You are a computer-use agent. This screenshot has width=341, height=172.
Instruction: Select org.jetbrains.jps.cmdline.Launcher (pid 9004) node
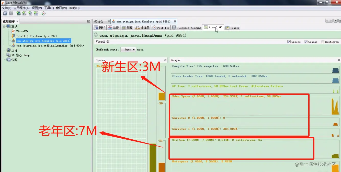(x=50, y=46)
